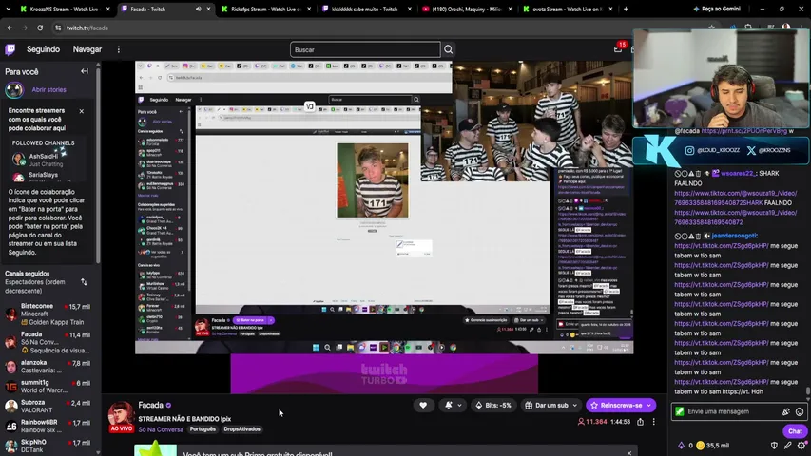Open Abrir stories link
Image resolution: width=811 pixels, height=456 pixels.
(x=48, y=90)
